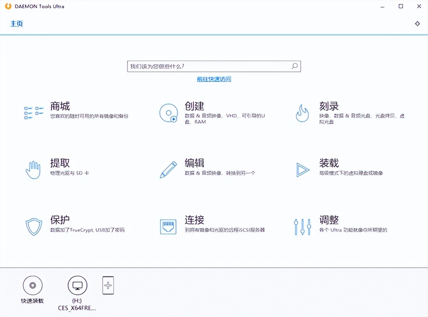The image size is (428, 317).
Task: Click the 装载 (mount) play icon
Action: click(302, 170)
